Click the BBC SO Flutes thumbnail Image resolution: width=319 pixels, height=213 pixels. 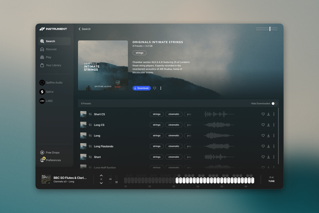pyautogui.click(x=46, y=179)
